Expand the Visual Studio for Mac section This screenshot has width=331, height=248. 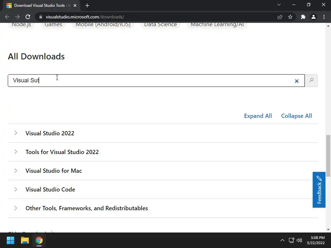[53, 171]
